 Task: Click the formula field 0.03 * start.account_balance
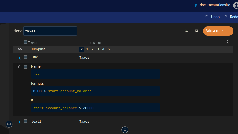click(96, 91)
